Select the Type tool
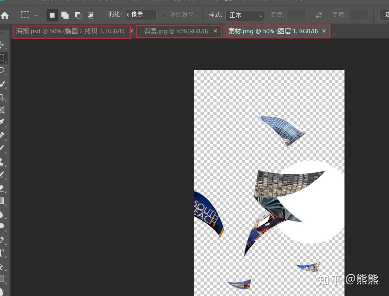389x296 pixels. pos(2,253)
